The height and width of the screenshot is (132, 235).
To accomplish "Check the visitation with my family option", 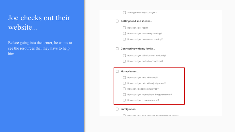I will tap(124, 55).
